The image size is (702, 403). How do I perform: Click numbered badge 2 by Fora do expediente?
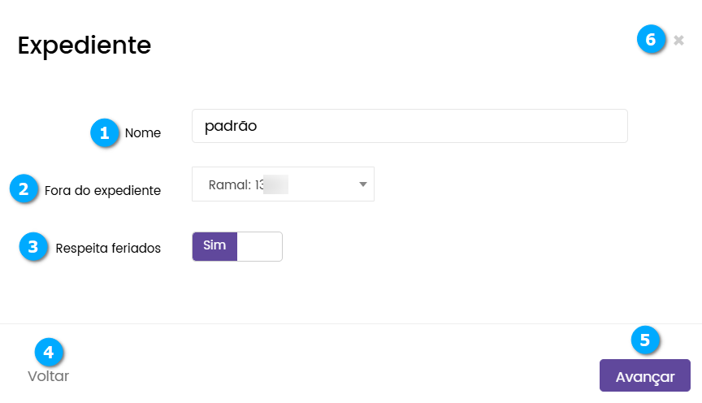pyautogui.click(x=24, y=189)
